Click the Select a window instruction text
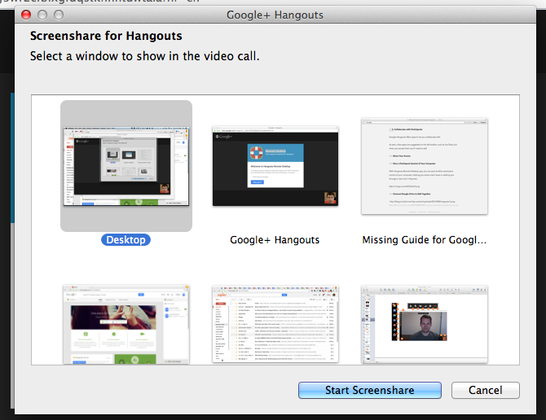 pyautogui.click(x=144, y=56)
